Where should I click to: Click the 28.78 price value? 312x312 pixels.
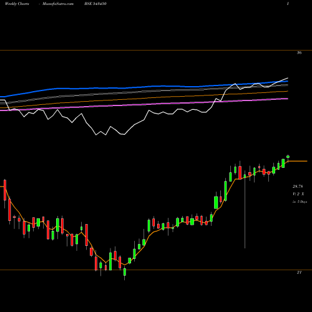(298, 187)
